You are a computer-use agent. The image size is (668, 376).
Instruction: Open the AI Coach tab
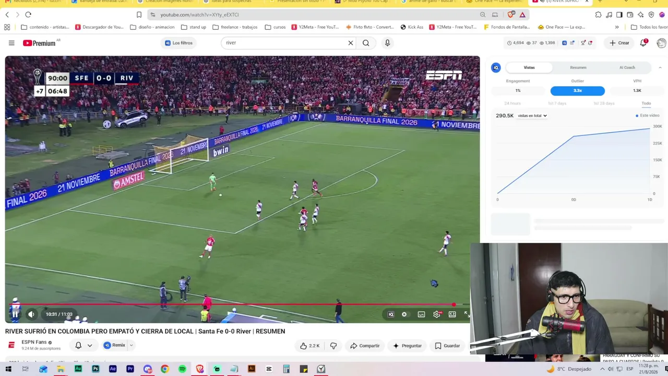(x=627, y=67)
